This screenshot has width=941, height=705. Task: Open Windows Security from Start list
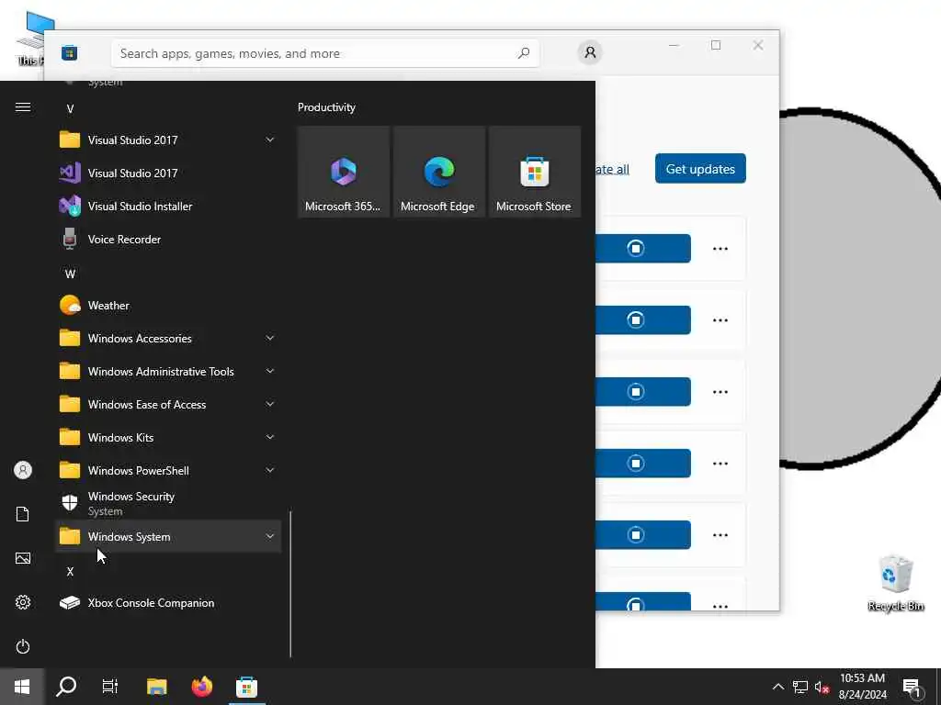169,503
